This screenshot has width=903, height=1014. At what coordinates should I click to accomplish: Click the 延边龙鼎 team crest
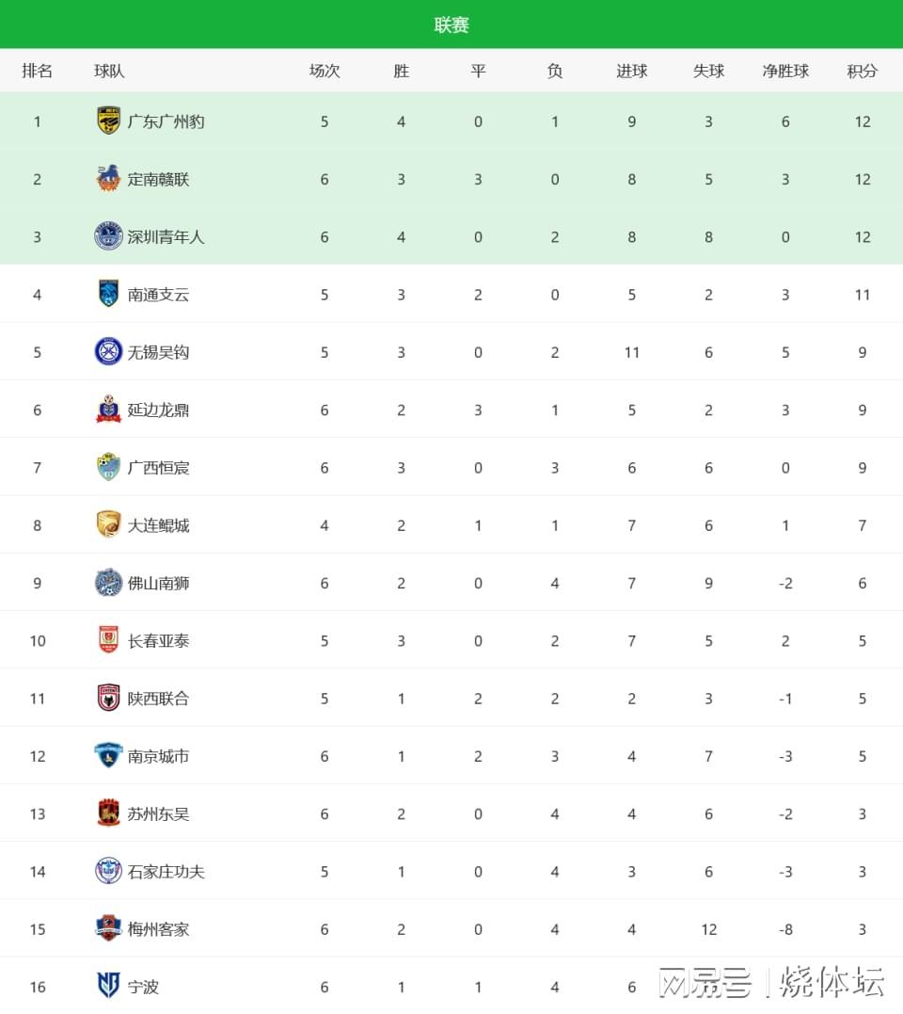108,410
